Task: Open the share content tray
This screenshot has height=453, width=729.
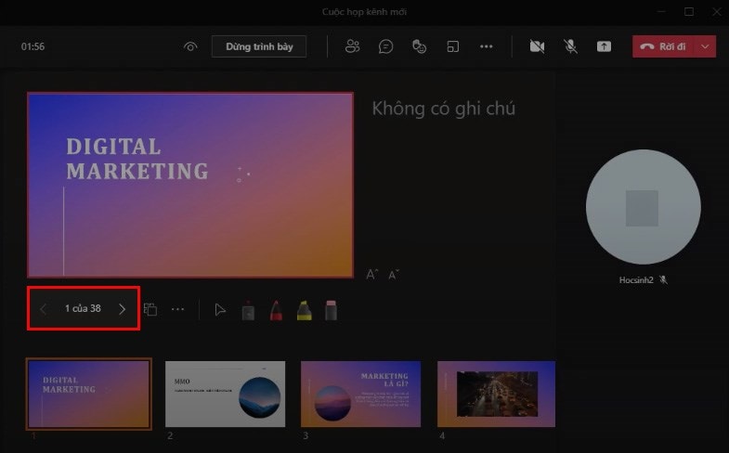Action: point(604,46)
